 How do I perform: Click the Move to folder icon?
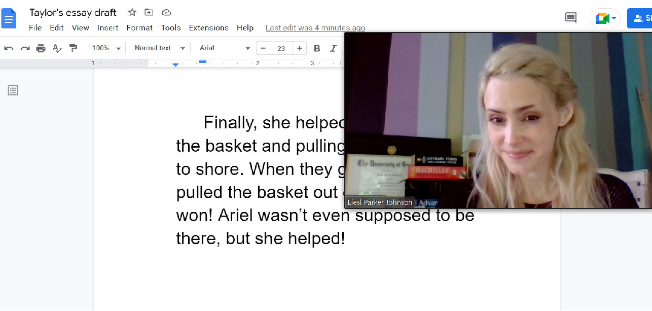[149, 12]
